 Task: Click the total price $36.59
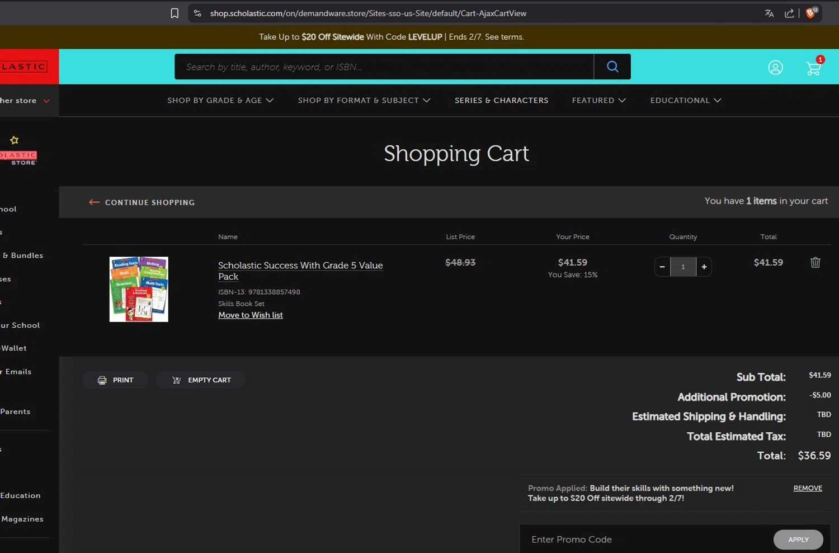coord(814,456)
